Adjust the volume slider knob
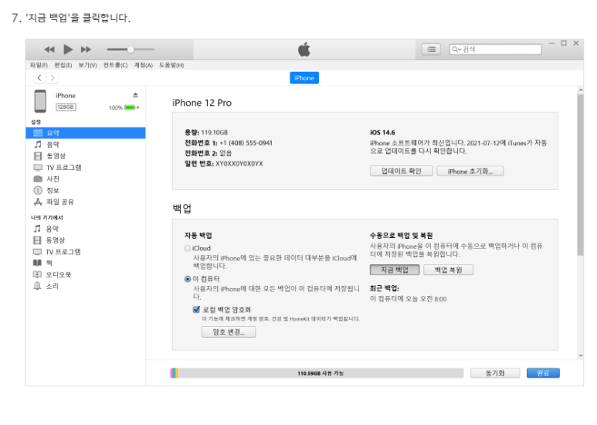The width and height of the screenshot is (597, 425). (131, 49)
